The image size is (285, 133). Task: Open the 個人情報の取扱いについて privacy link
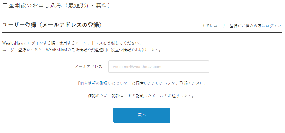click(104, 84)
